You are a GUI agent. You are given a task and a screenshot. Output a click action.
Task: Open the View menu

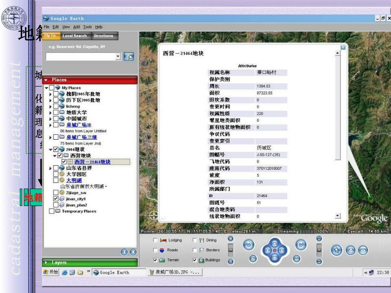point(66,27)
